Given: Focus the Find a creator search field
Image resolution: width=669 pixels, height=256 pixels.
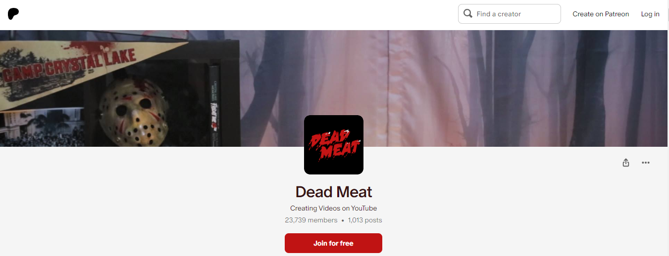Looking at the screenshot, I should 510,14.
